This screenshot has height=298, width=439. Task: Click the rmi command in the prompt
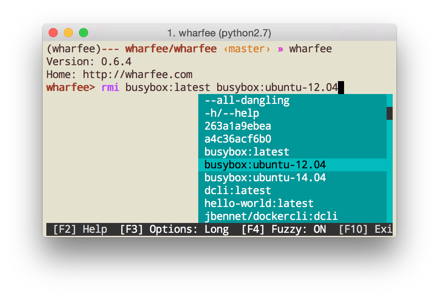pyautogui.click(x=110, y=88)
